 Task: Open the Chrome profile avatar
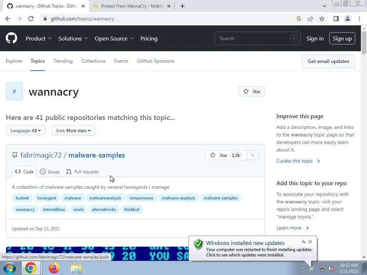pyautogui.click(x=348, y=19)
